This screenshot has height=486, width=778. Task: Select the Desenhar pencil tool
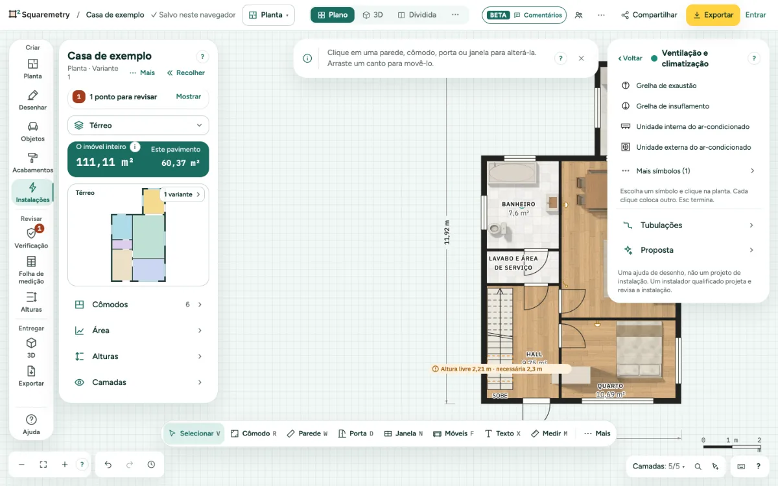click(x=32, y=100)
